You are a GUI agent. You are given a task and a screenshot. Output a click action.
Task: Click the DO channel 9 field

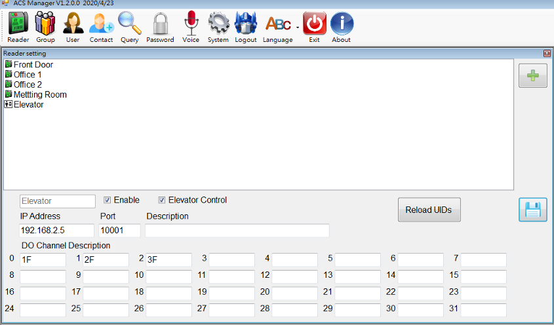tap(106, 277)
